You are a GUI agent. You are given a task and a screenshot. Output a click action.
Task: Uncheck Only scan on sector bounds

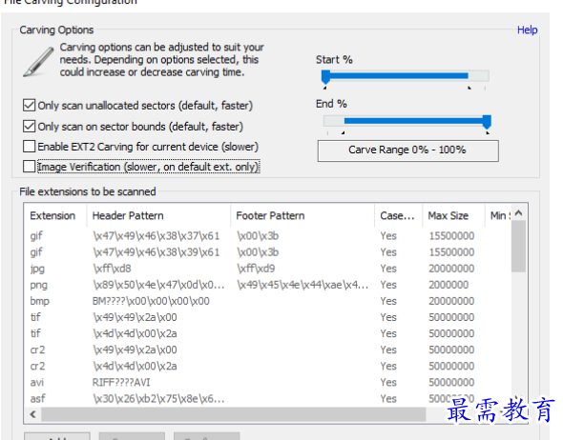coord(29,127)
